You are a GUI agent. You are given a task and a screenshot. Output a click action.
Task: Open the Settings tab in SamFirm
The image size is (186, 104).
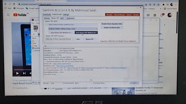66,15
